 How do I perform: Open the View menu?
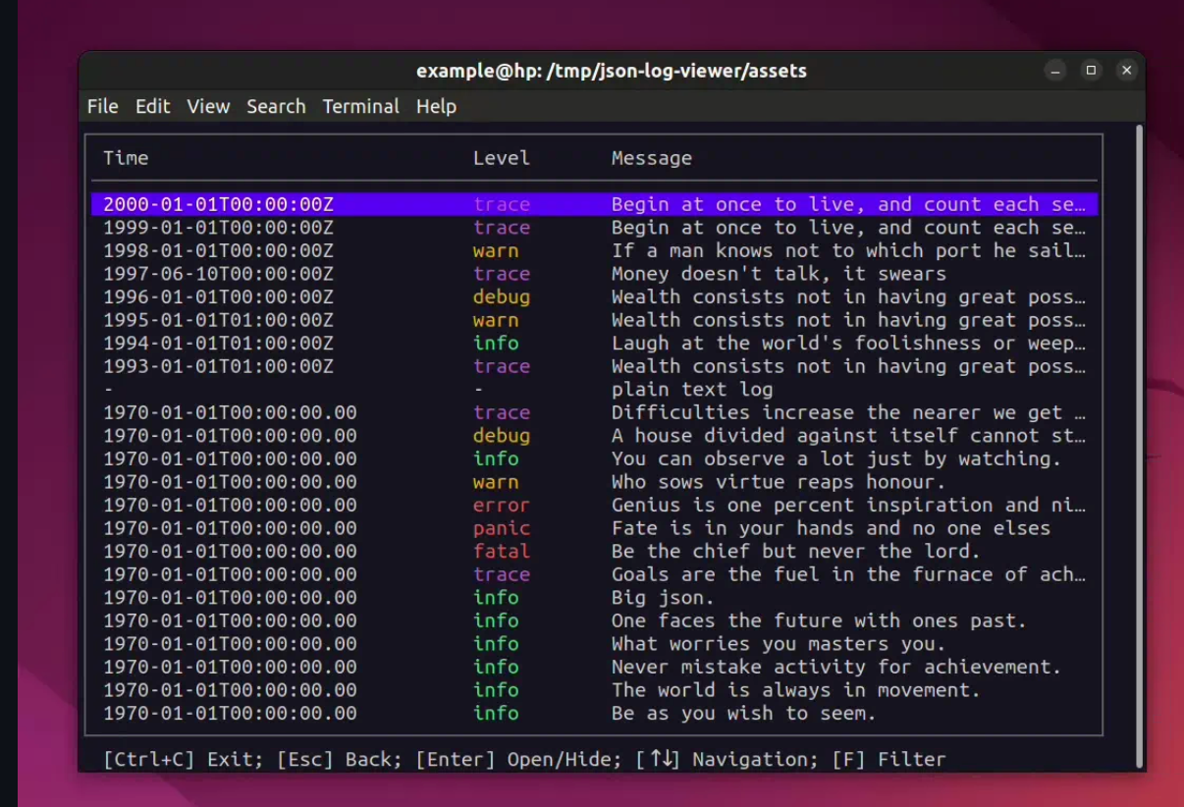[x=208, y=106]
